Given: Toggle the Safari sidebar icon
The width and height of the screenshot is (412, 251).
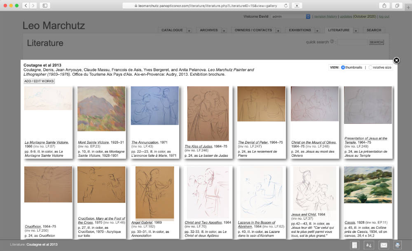Looking at the screenshot, I should (45, 5).
